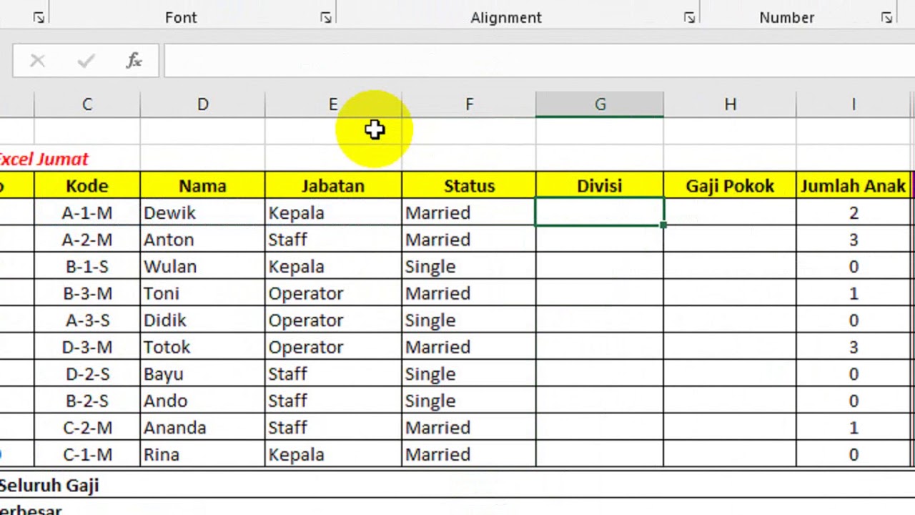Select the empty Divisi cell for Anton

coord(600,240)
